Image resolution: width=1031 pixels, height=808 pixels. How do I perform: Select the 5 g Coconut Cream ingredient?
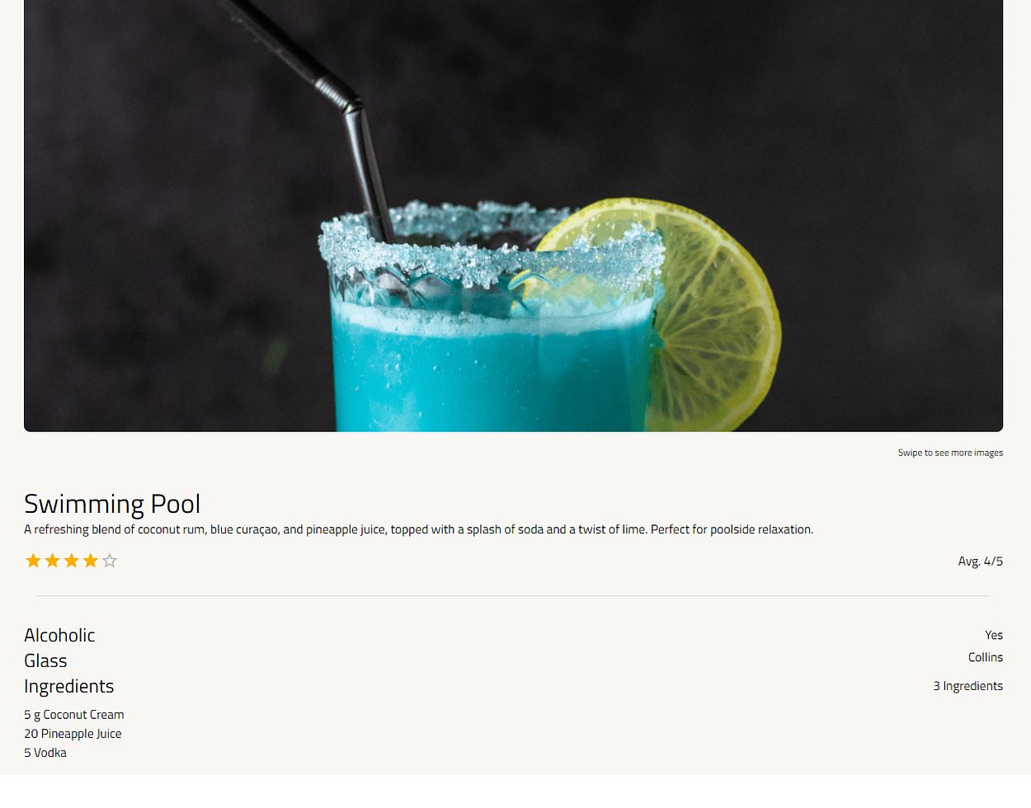pyautogui.click(x=74, y=715)
